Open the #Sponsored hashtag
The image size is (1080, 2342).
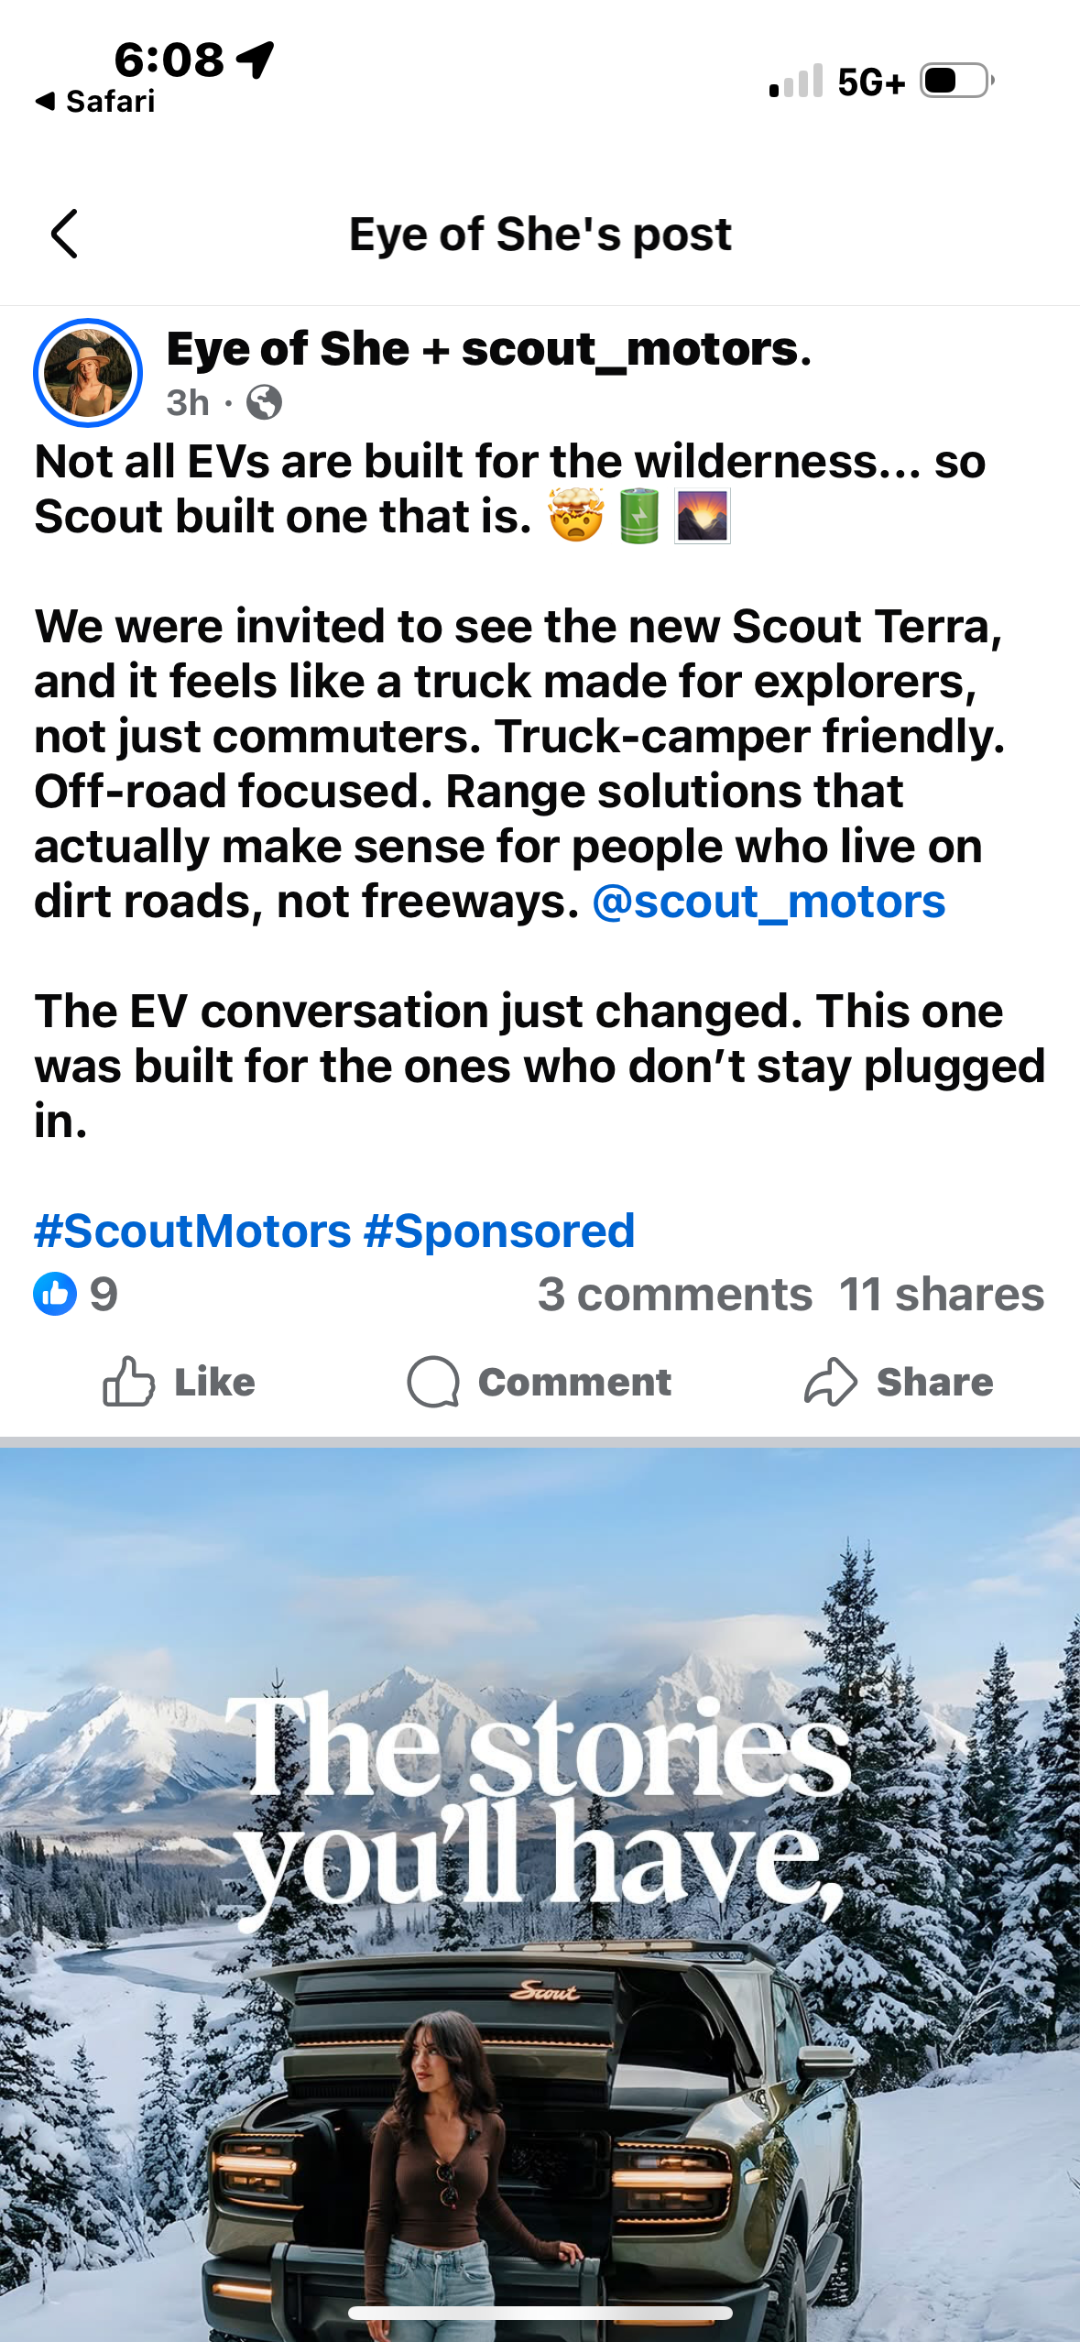coord(499,1231)
